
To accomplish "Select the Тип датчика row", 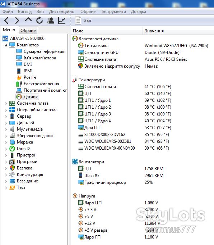I will point(143,46).
